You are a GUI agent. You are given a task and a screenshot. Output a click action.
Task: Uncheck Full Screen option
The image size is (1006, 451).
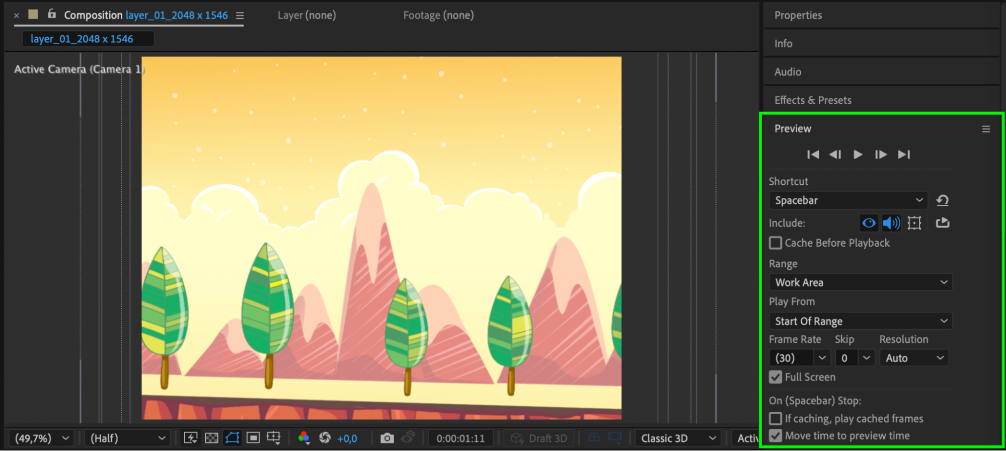776,377
